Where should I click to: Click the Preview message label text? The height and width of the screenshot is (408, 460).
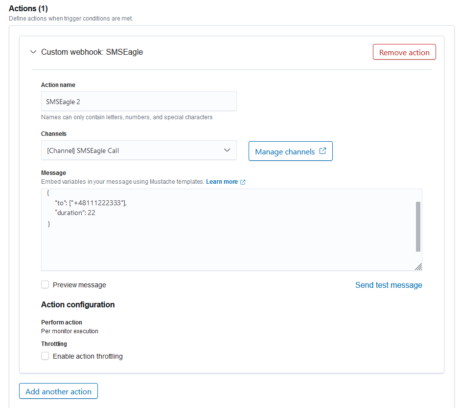(79, 285)
